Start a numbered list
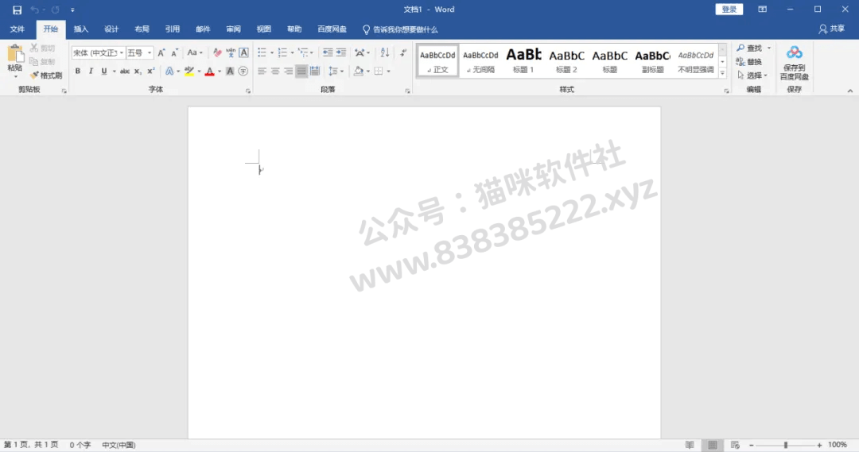 [x=282, y=53]
